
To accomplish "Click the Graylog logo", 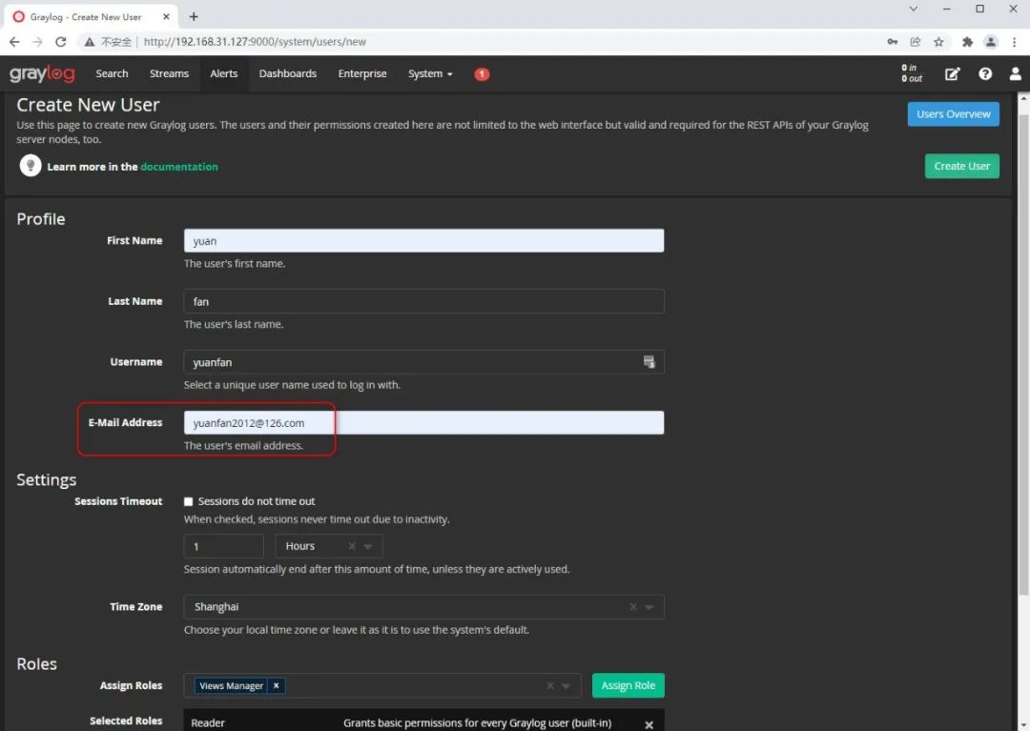I will coord(42,73).
